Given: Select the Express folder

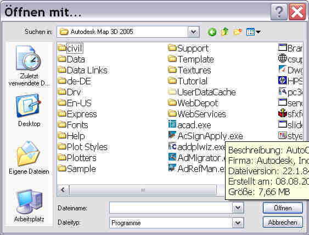Looking at the screenshot, I should [x=77, y=114].
